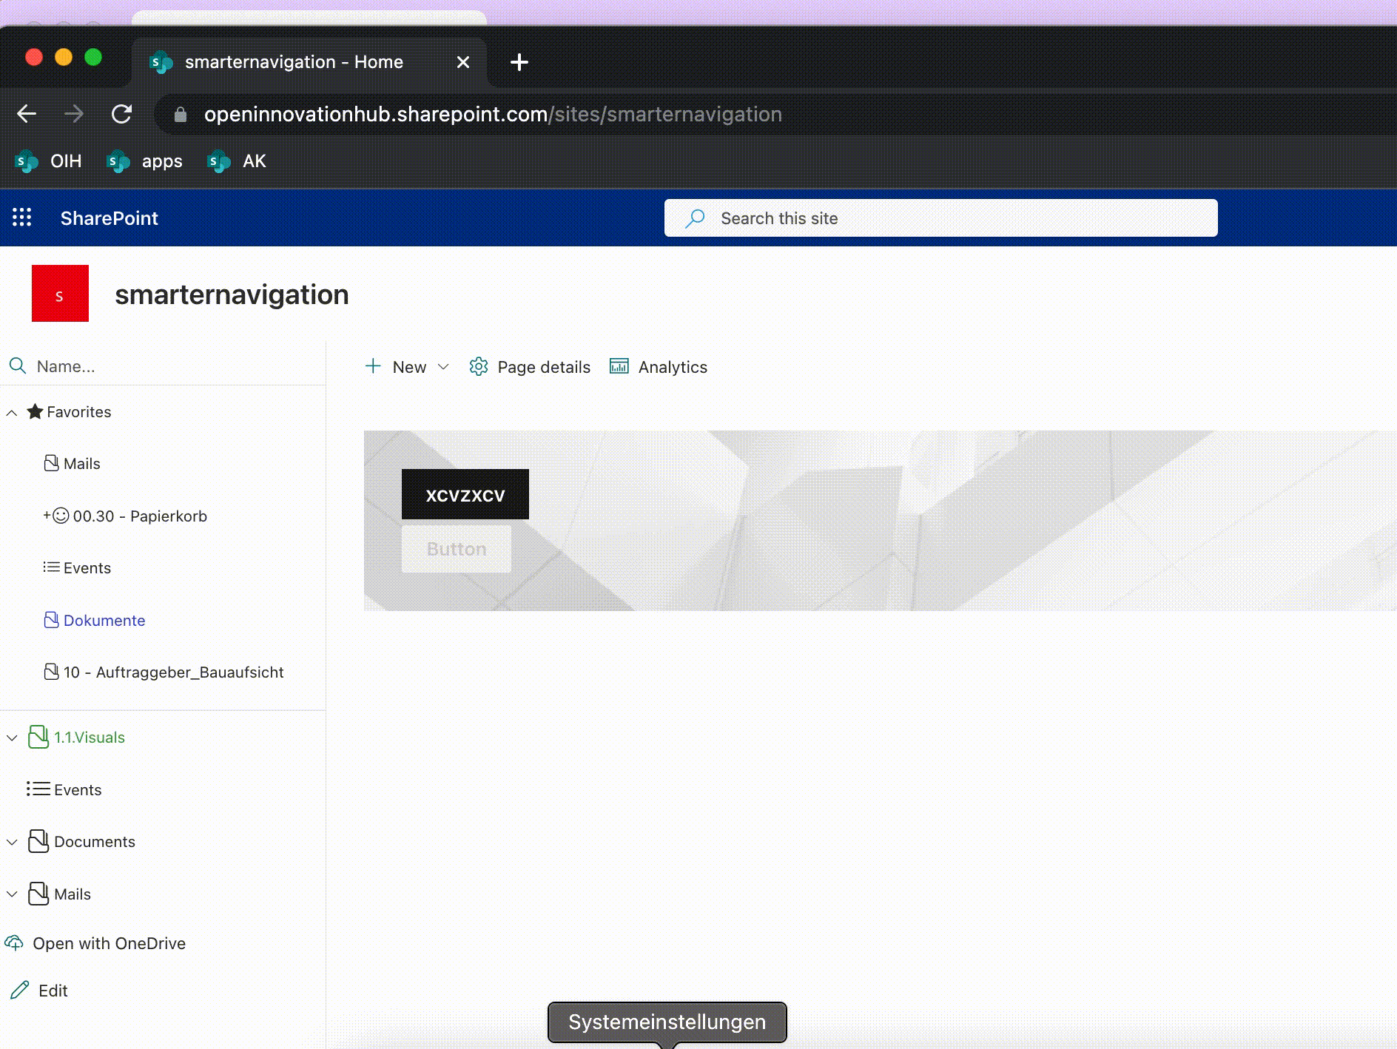
Task: Click the Button element on the page
Action: point(456,548)
